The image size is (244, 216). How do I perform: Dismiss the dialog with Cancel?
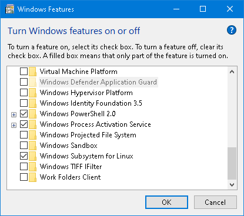[x=215, y=203]
